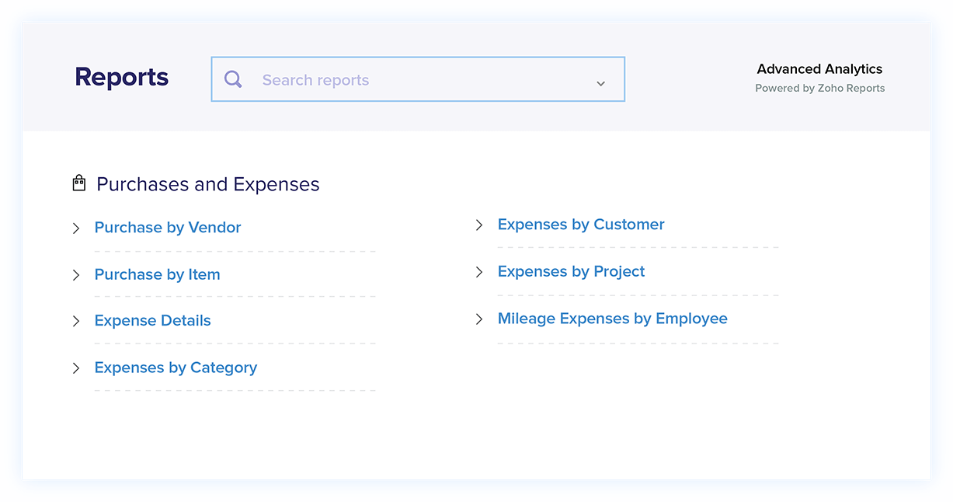The width and height of the screenshot is (953, 502).
Task: Type in the Search reports field
Action: 419,80
